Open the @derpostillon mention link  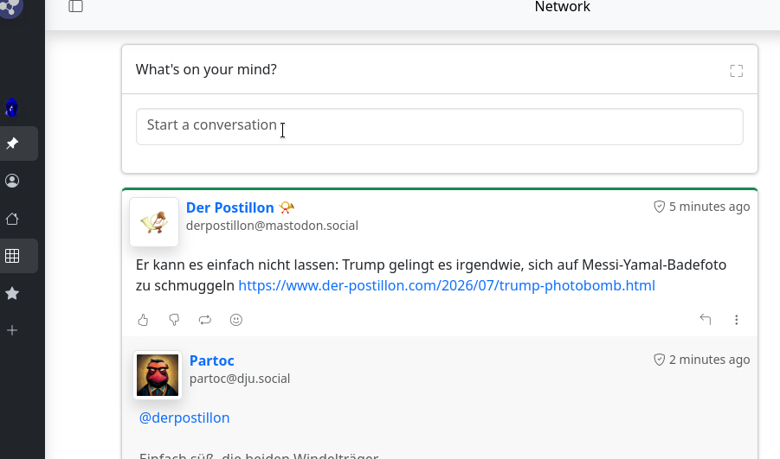184,418
